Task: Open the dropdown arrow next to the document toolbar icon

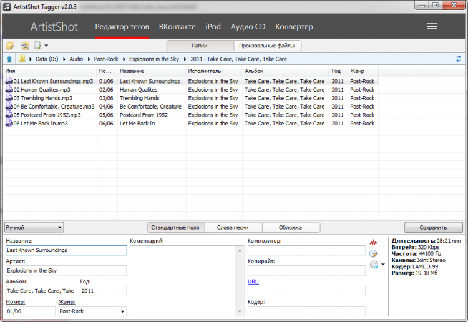Action: click(x=46, y=46)
